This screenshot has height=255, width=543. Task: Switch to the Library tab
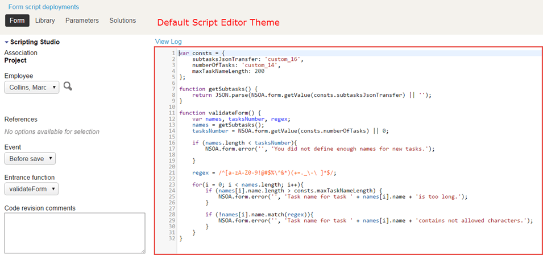tap(45, 20)
